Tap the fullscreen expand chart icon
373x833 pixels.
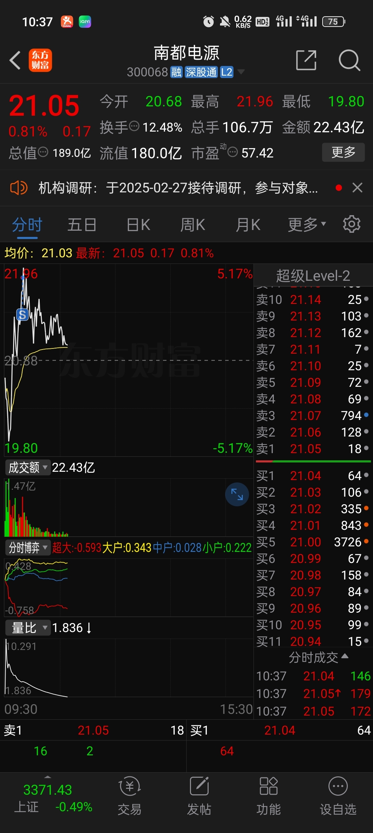click(237, 494)
